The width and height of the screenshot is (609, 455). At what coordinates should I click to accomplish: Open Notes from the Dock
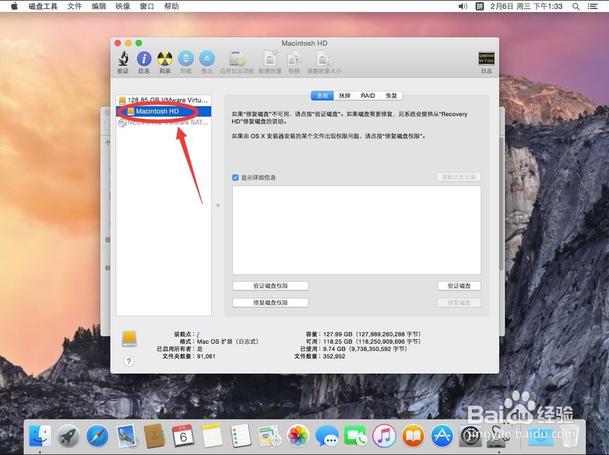point(212,436)
